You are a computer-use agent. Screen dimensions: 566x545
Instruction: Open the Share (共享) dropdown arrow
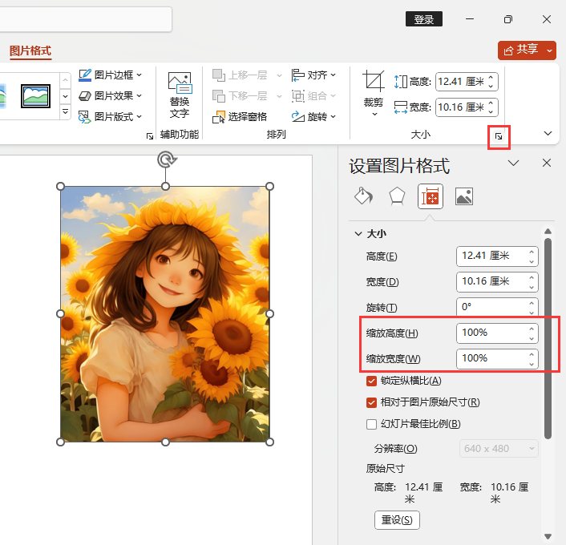click(x=549, y=50)
